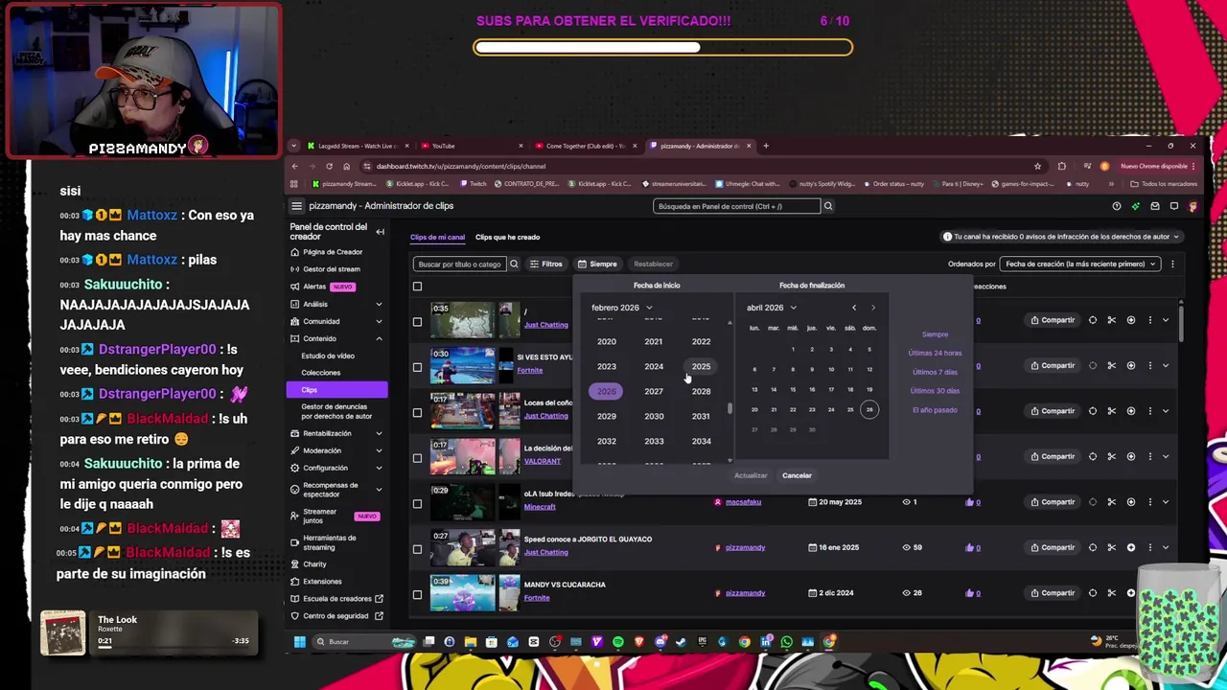Tick the select-all clips checkbox in the header
Image resolution: width=1227 pixels, height=690 pixels.
tap(417, 287)
